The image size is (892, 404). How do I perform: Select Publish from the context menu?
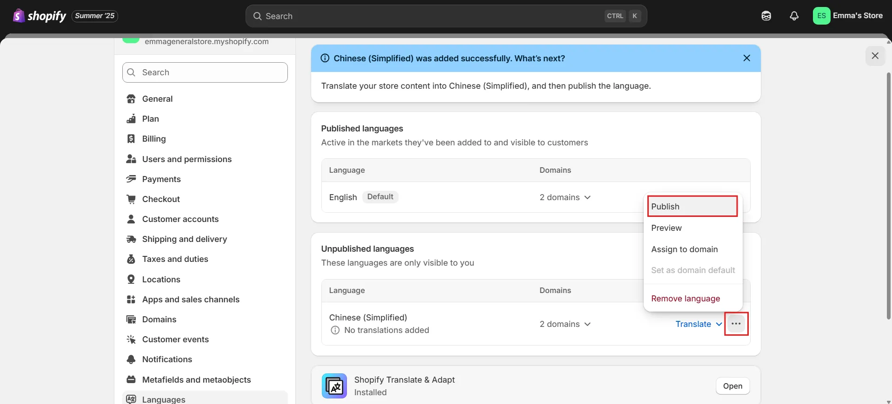(x=692, y=207)
